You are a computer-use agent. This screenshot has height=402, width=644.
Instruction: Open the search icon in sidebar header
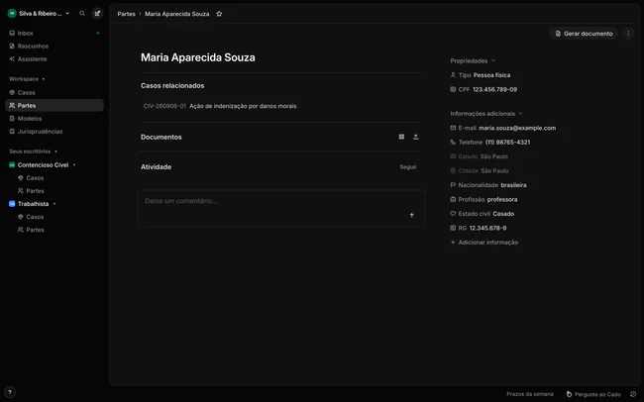tap(82, 13)
